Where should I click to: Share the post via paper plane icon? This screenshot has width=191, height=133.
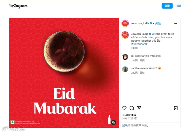tap(139, 108)
